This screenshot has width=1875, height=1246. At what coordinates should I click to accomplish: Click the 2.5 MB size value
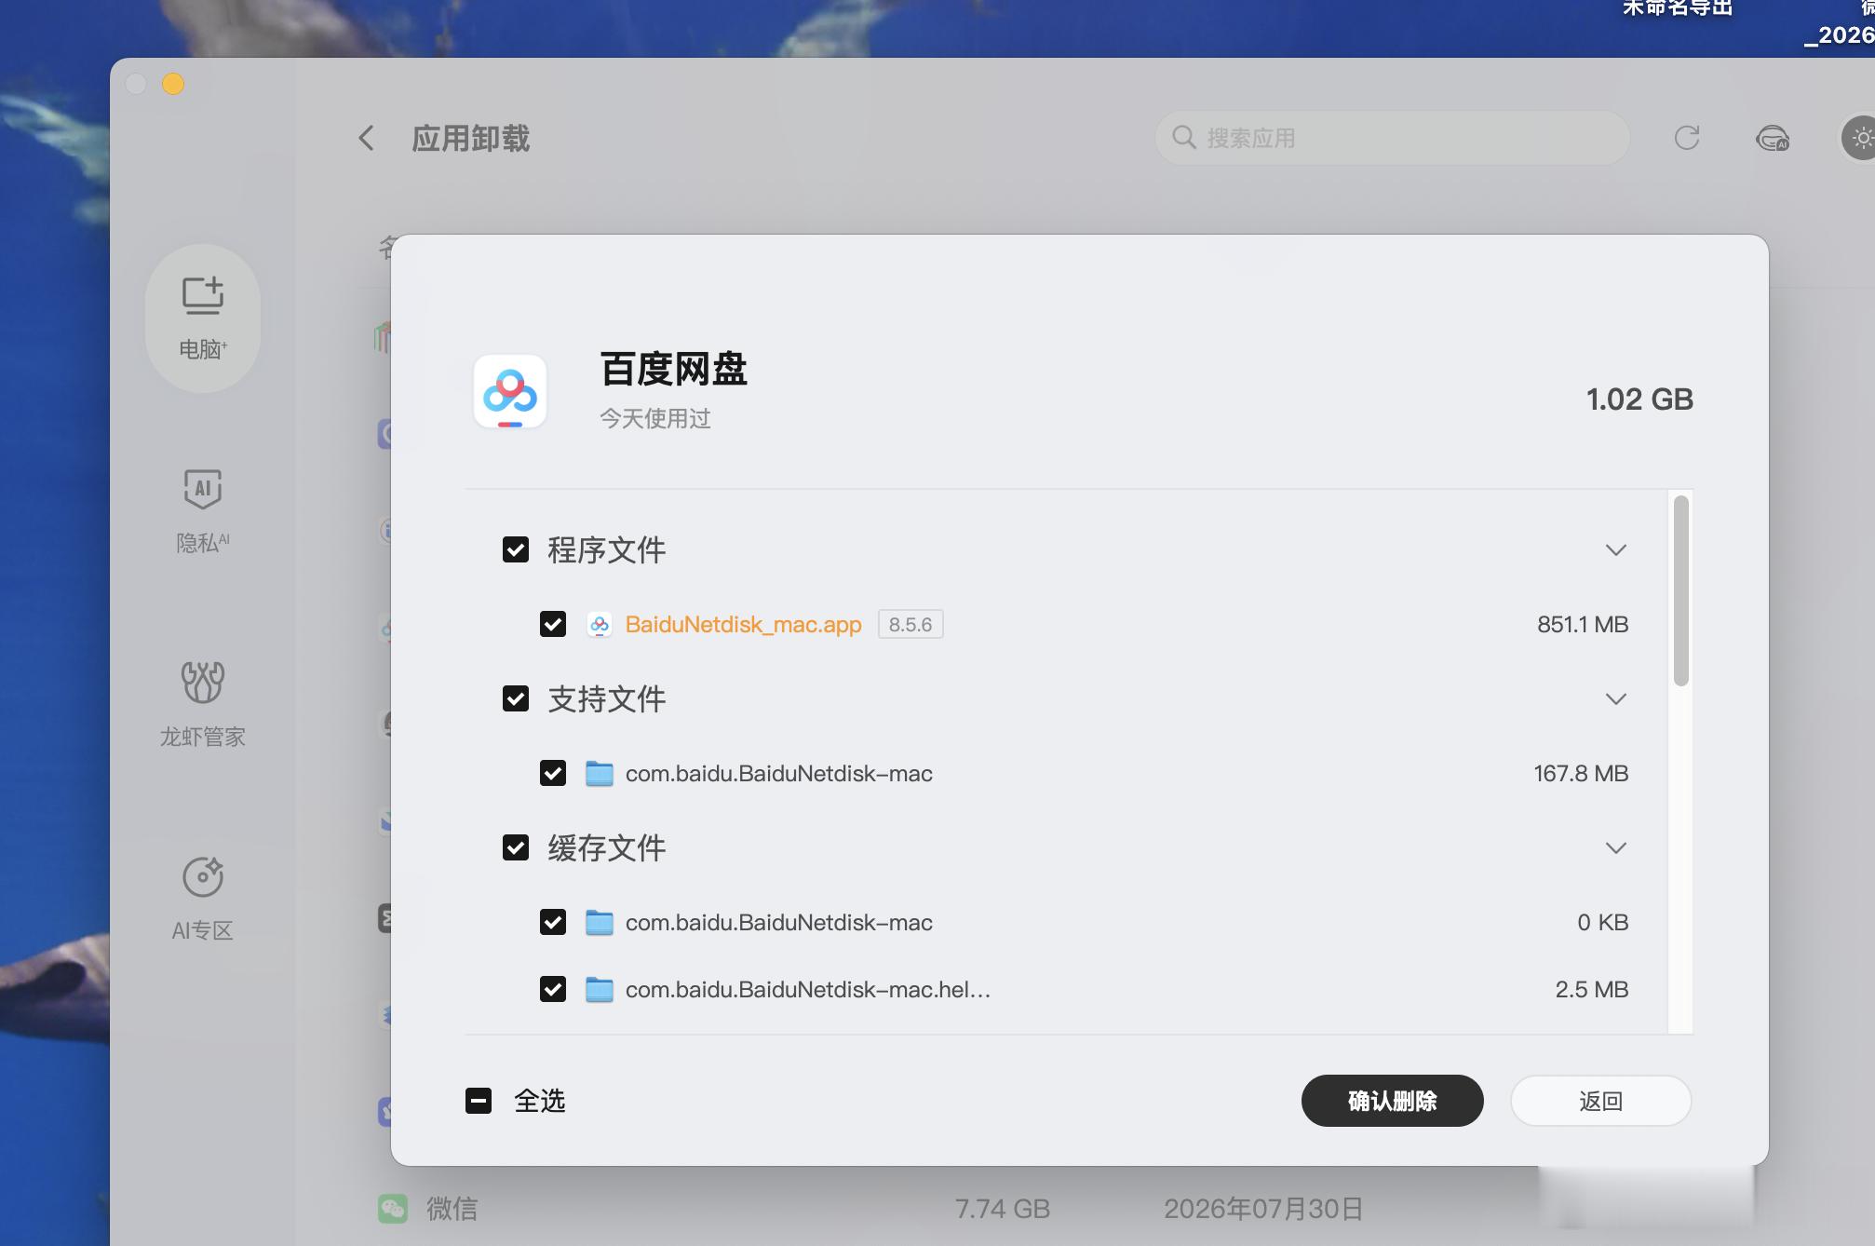click(1592, 989)
